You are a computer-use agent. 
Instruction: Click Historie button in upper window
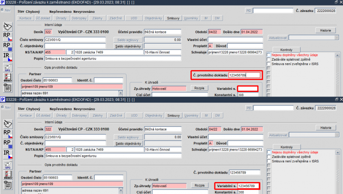325,30
